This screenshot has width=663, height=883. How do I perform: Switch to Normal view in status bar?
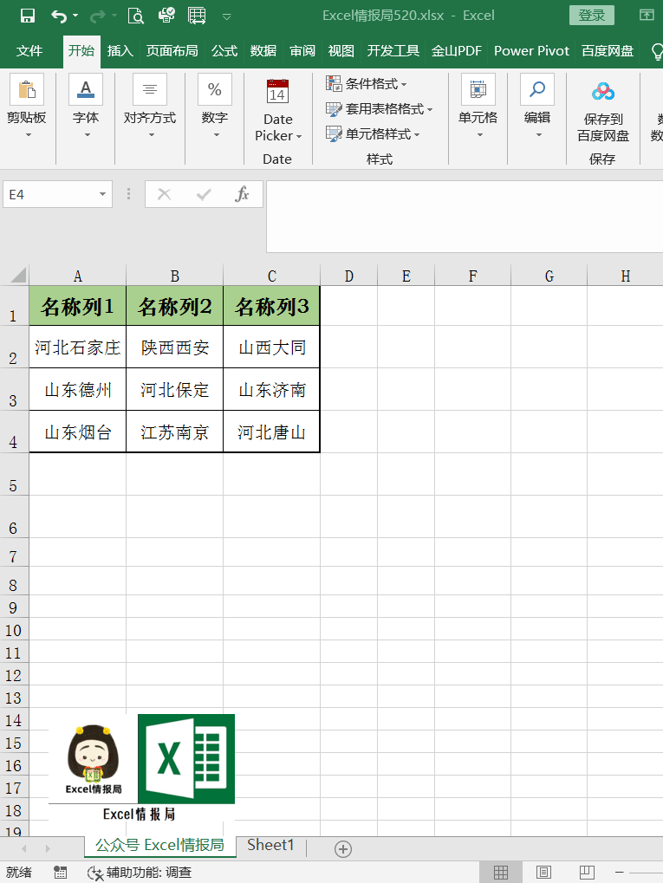click(x=501, y=873)
